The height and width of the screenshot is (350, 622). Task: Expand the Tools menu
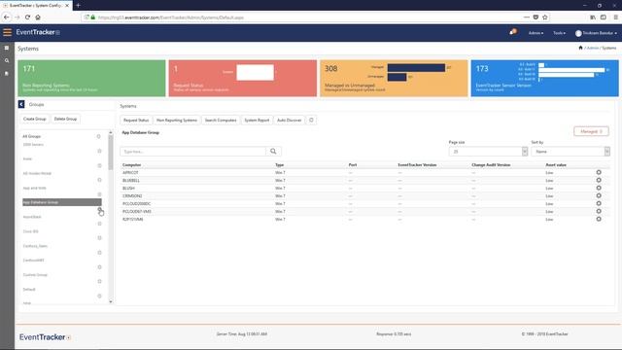coord(560,33)
